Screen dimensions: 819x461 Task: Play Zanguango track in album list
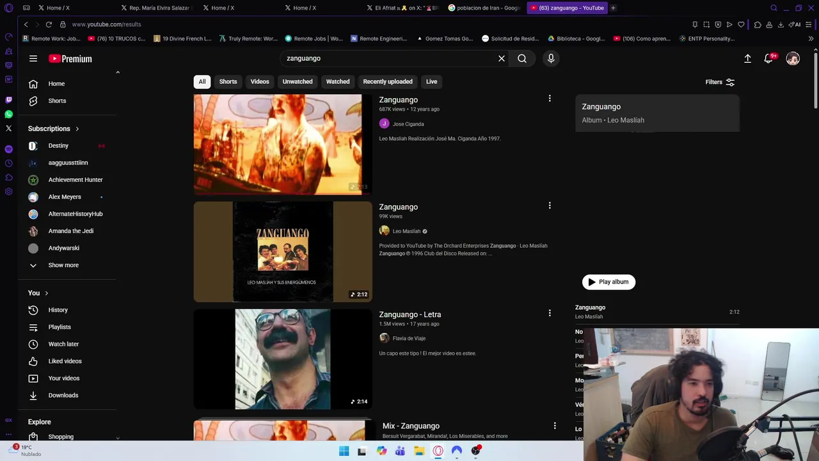(x=657, y=312)
